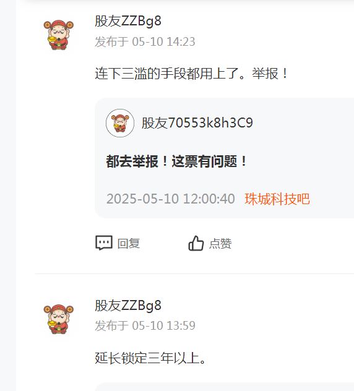Open username 股友ZZBg8 on the 14:23 post
This screenshot has width=354, height=391.
click(x=128, y=21)
